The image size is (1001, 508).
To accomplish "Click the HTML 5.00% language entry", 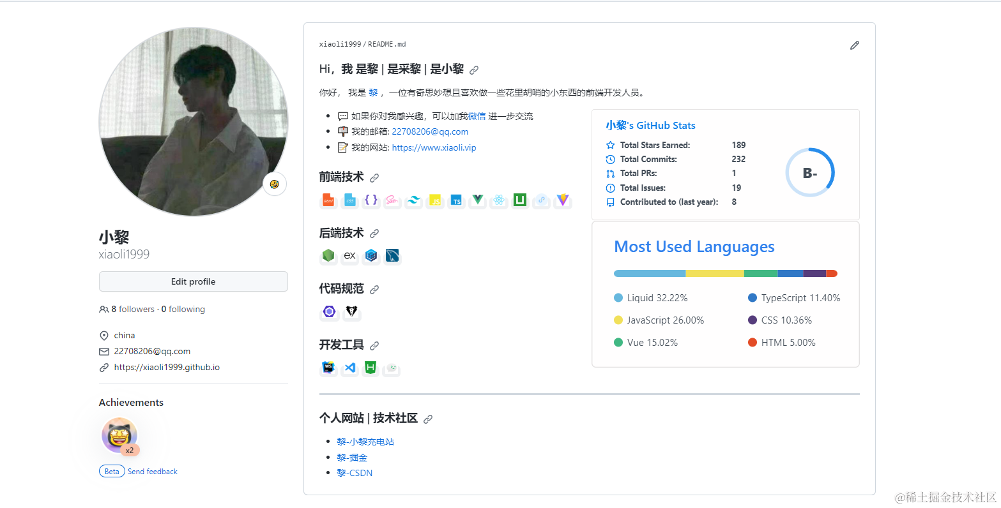I will pos(782,343).
